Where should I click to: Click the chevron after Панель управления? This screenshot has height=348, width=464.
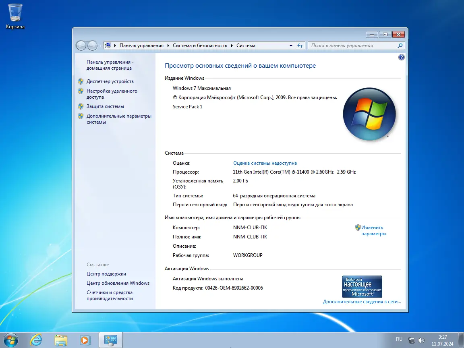point(168,46)
